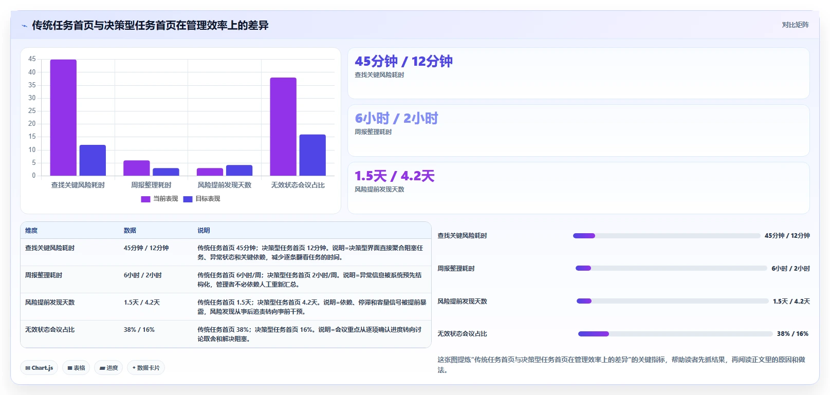The width and height of the screenshot is (830, 395).
Task: Click the 维度 column header
Action: pos(31,231)
